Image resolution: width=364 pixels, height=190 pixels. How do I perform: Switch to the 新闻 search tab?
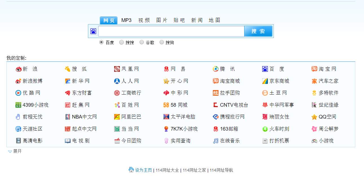(197, 20)
